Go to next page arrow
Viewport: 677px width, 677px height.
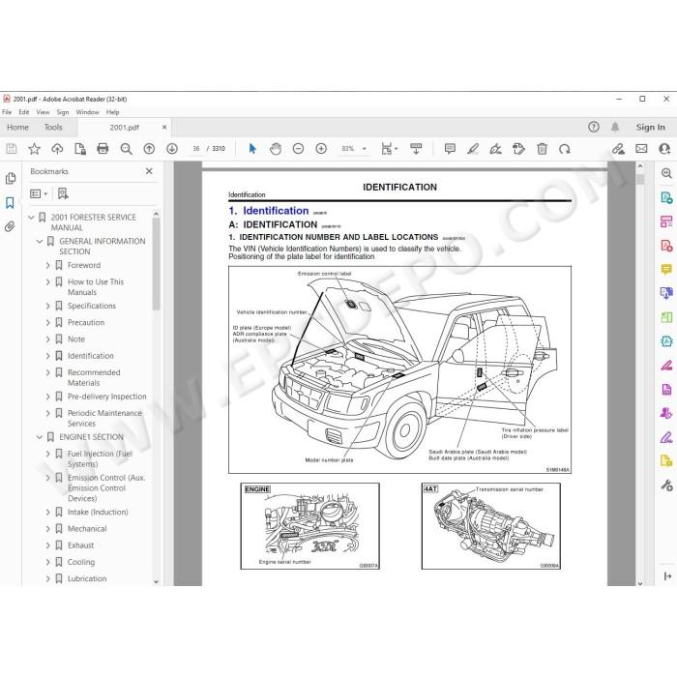[x=172, y=149]
